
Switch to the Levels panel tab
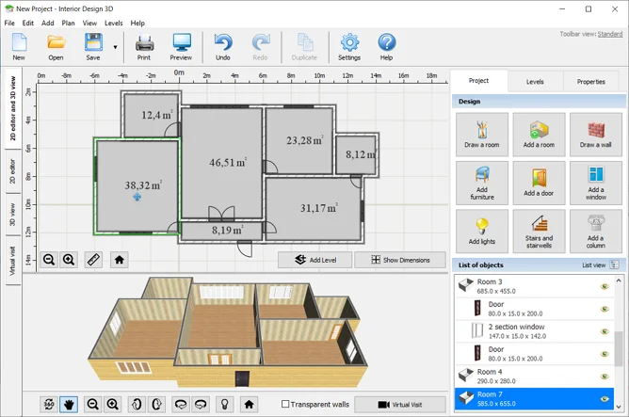point(535,81)
